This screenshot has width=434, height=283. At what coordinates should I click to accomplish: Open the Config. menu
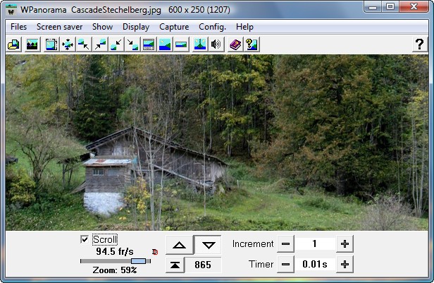[212, 27]
